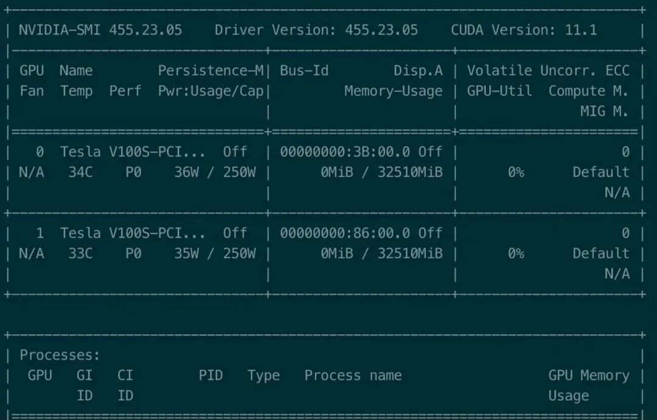Click the 36W / 250W power reading

pyautogui.click(x=215, y=173)
